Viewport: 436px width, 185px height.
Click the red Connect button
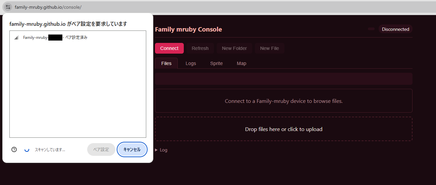click(x=169, y=48)
